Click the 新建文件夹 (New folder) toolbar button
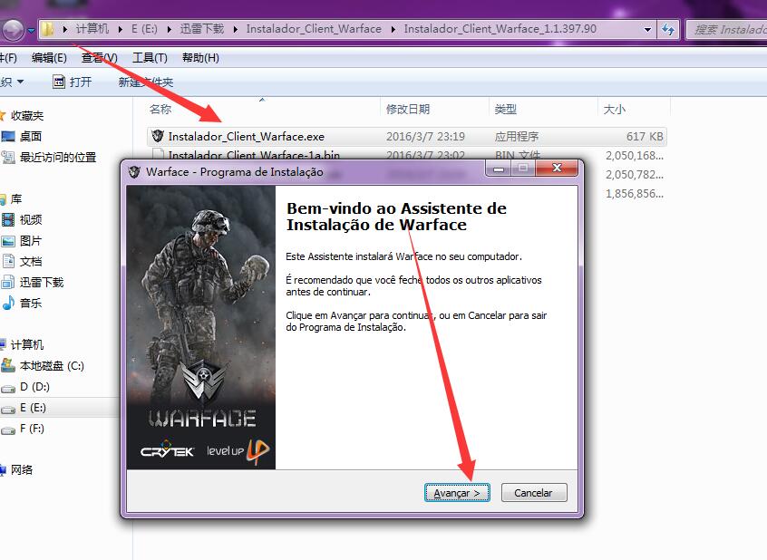 coord(146,82)
